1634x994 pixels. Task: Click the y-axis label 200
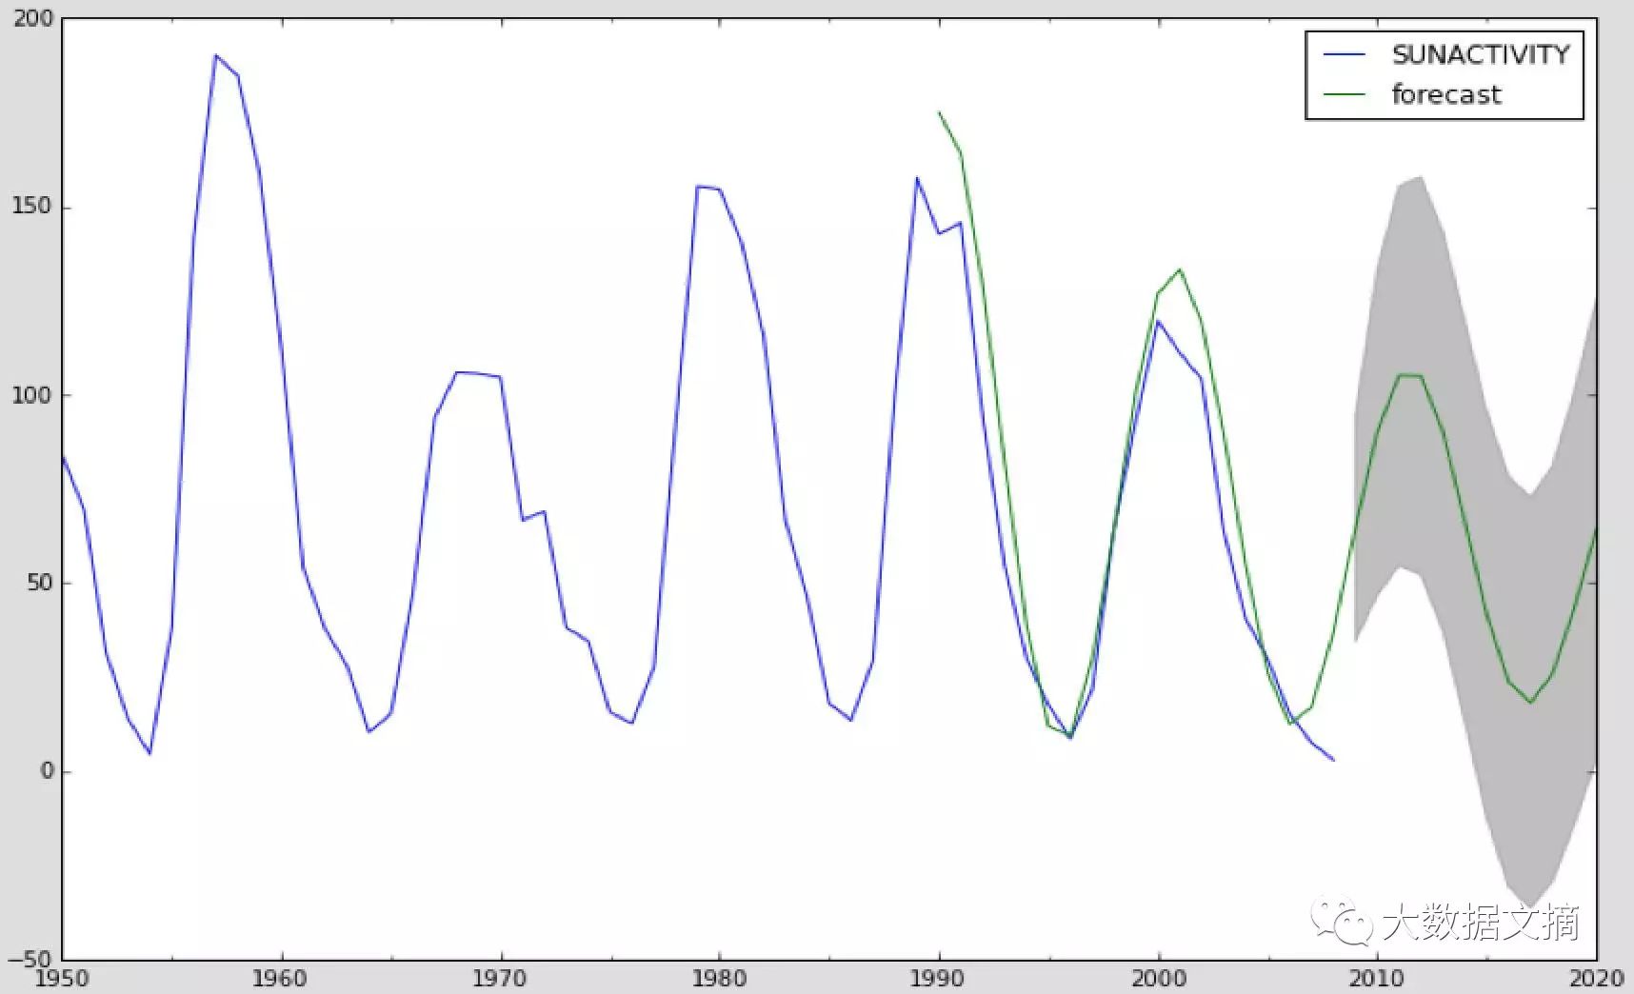[33, 19]
